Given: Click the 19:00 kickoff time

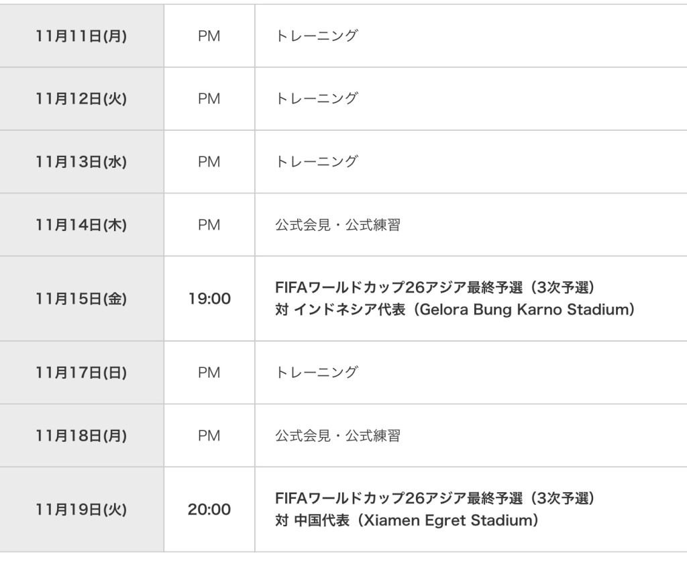Looking at the screenshot, I should tap(209, 299).
